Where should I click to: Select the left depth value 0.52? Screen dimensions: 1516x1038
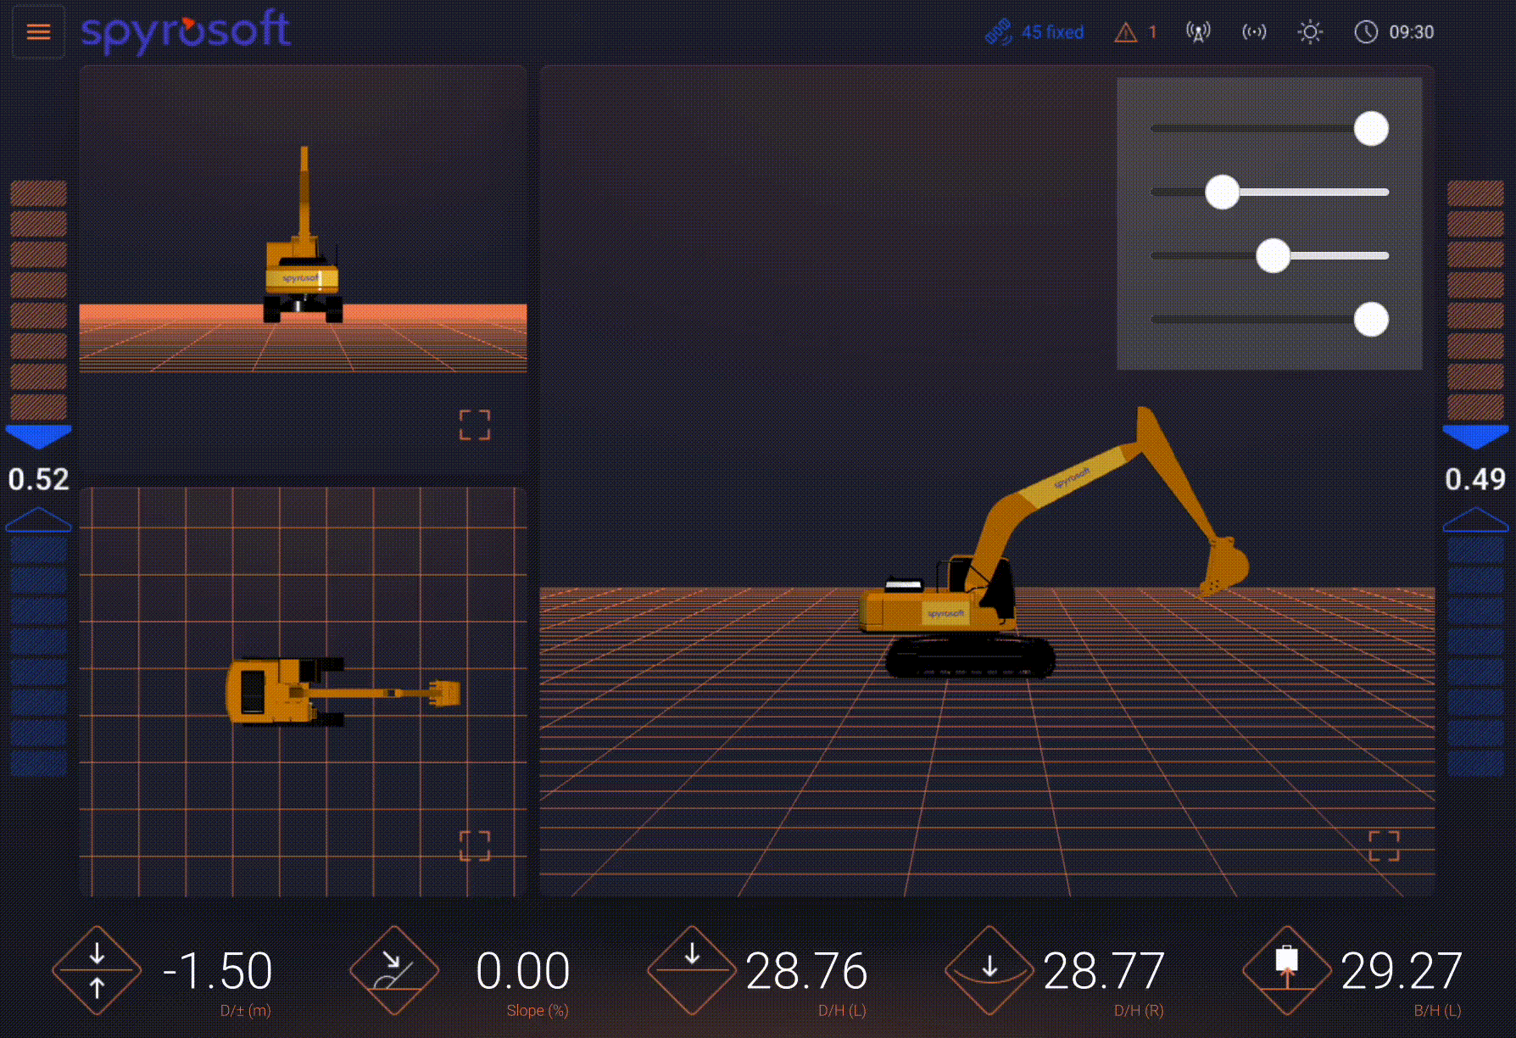39,480
